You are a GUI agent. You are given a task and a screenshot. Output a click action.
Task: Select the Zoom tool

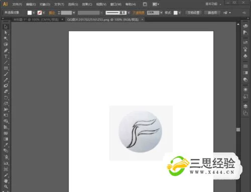(6, 186)
